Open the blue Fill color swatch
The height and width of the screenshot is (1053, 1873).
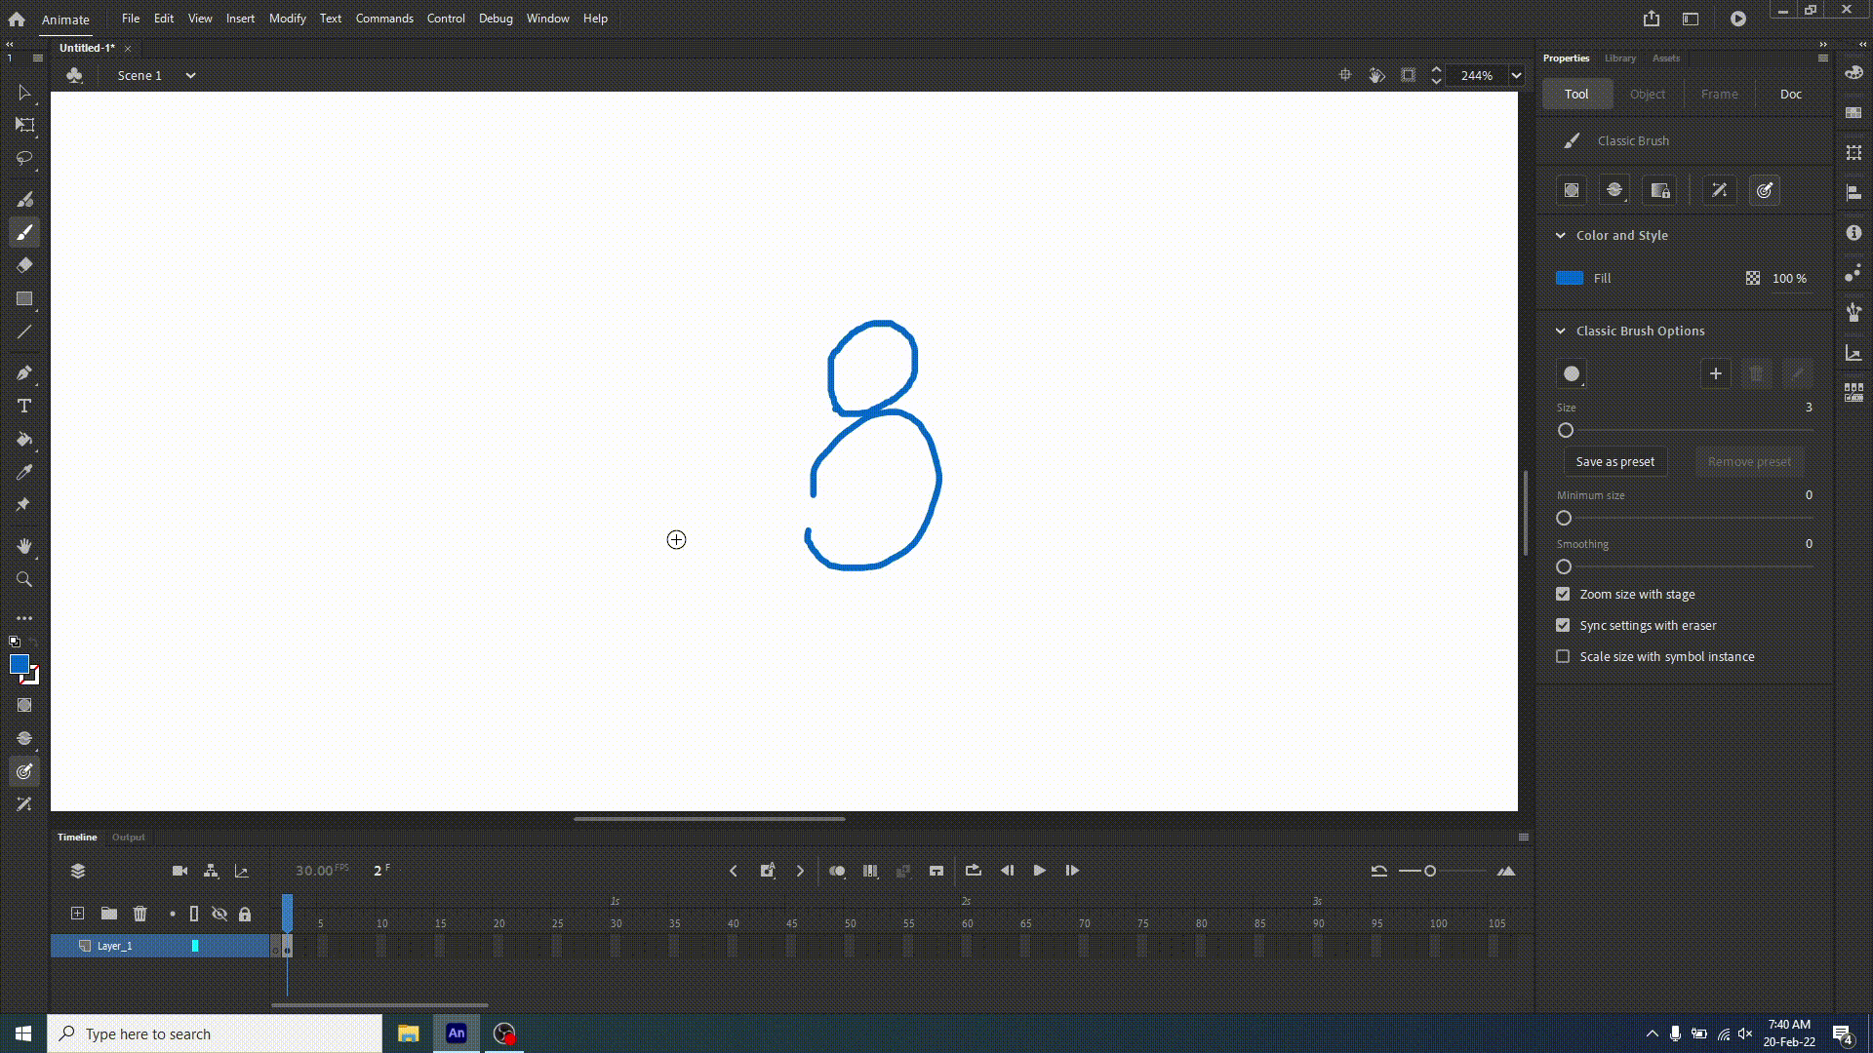point(1569,278)
